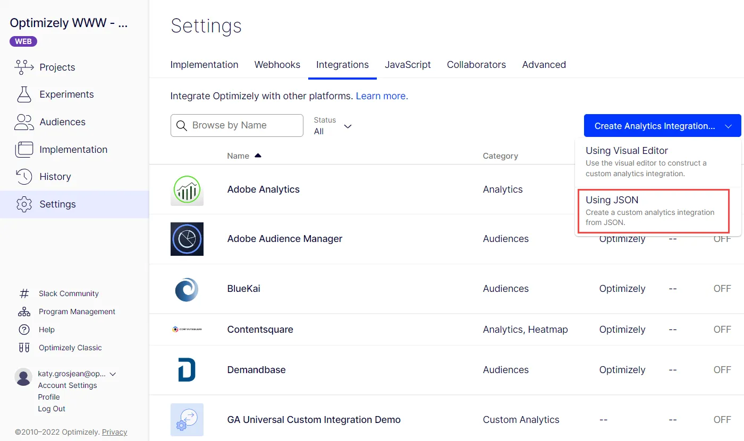Click the Audiences people icon
Viewport: 744px width, 441px height.
(x=24, y=122)
